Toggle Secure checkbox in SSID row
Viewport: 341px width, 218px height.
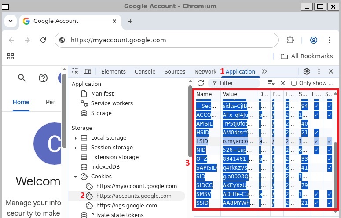330,203
